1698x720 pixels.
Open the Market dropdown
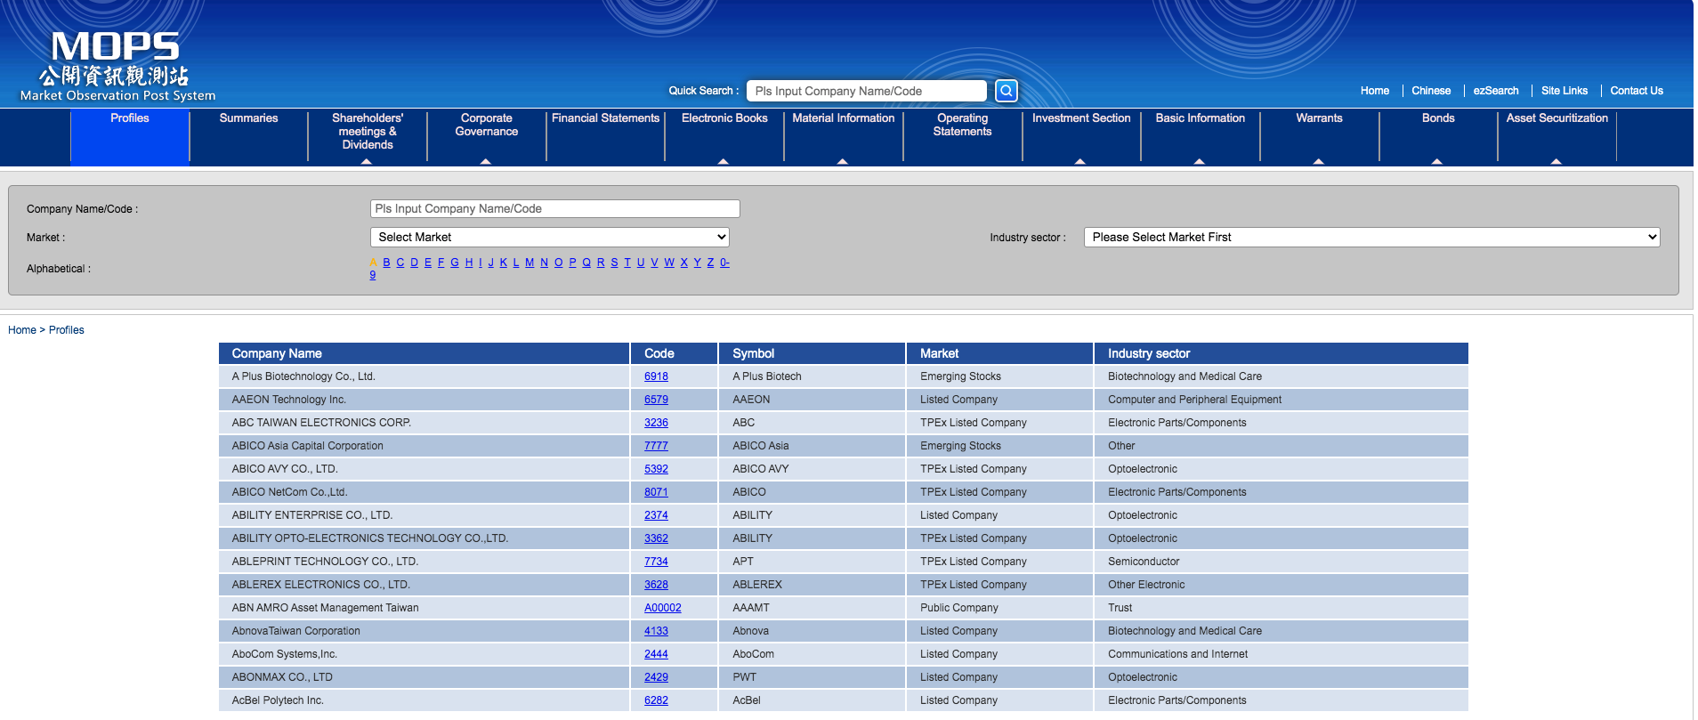click(x=550, y=238)
